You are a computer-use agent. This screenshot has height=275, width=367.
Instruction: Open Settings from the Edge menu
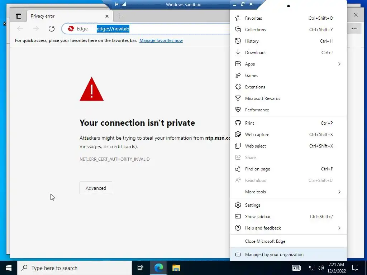pos(289,205)
